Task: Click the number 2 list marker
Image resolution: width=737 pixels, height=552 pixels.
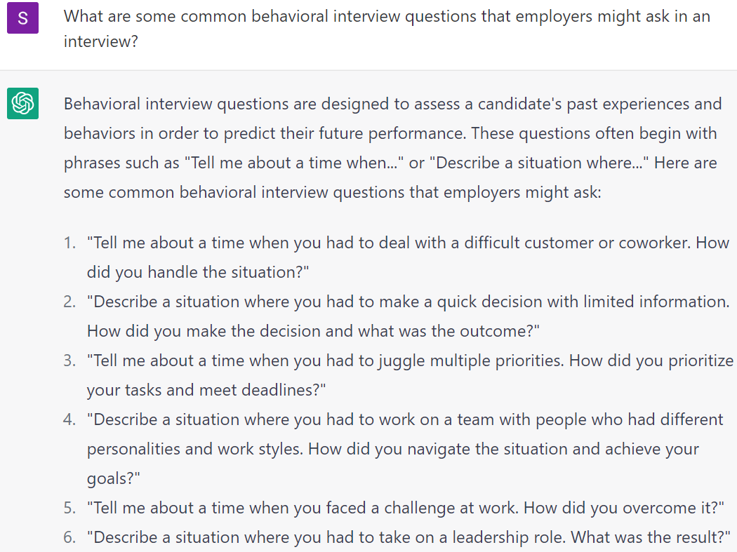Action: coord(69,302)
